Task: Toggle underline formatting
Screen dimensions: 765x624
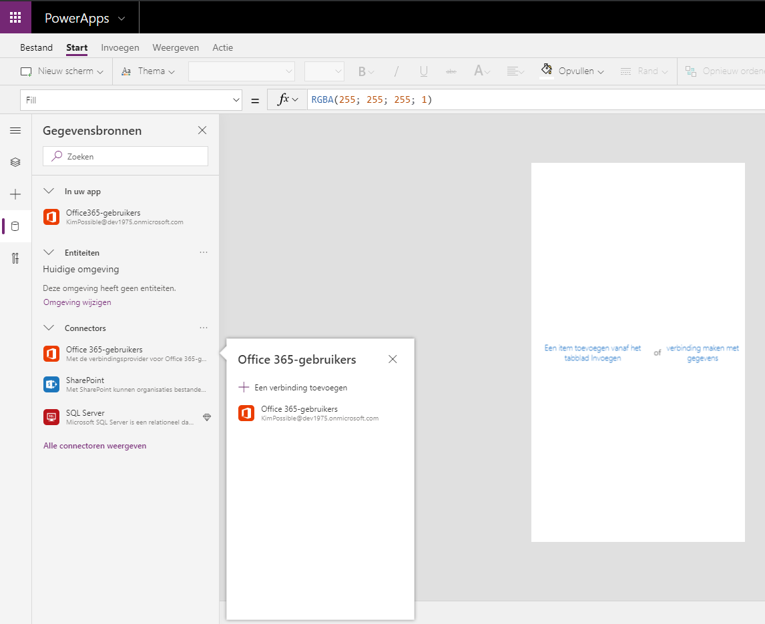Action: (423, 71)
